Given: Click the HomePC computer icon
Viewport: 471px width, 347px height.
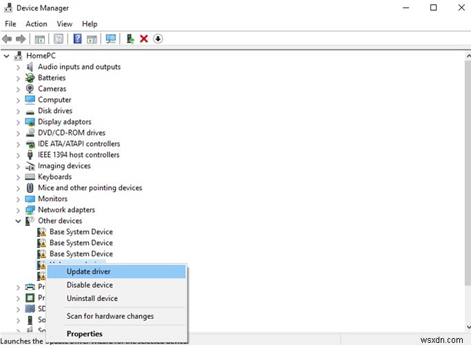Looking at the screenshot, I should pos(19,56).
